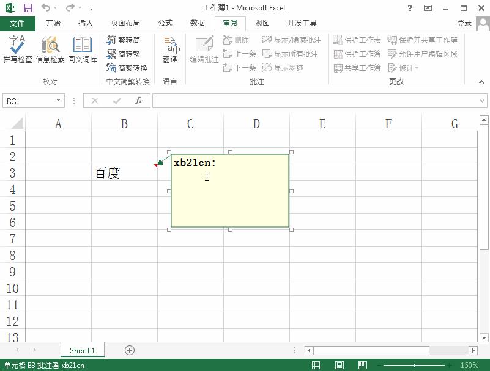Click the 简繁转换 button

(x=127, y=68)
